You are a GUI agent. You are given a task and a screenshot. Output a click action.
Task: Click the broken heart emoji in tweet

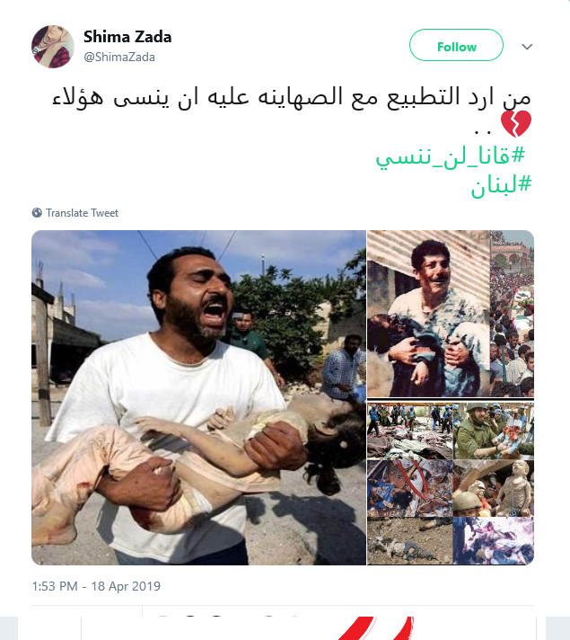[x=516, y=124]
